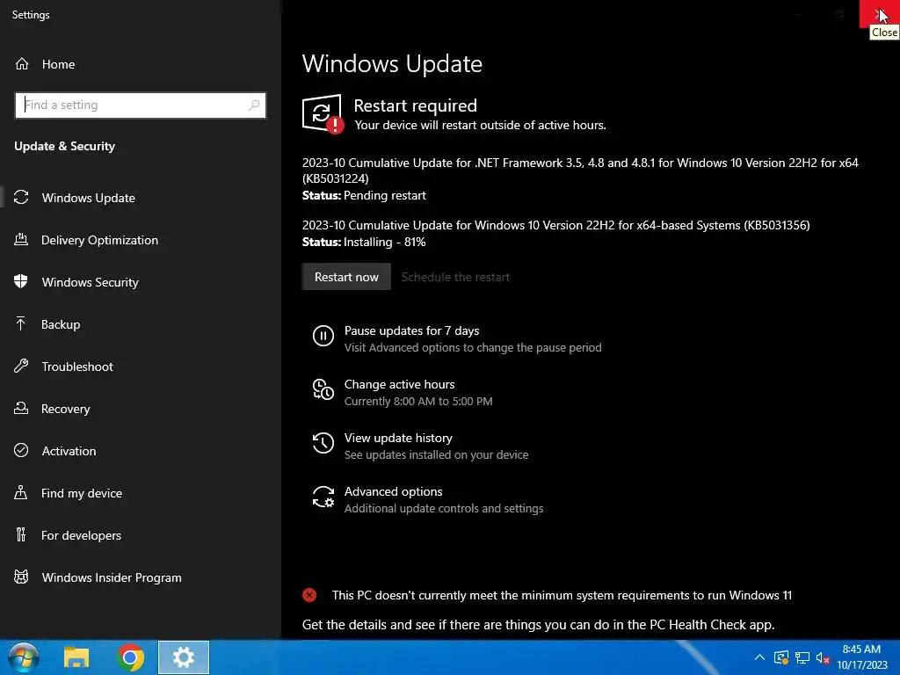Viewport: 900px width, 675px height.
Task: Click the Troubleshoot wrench icon
Action: 21,367
